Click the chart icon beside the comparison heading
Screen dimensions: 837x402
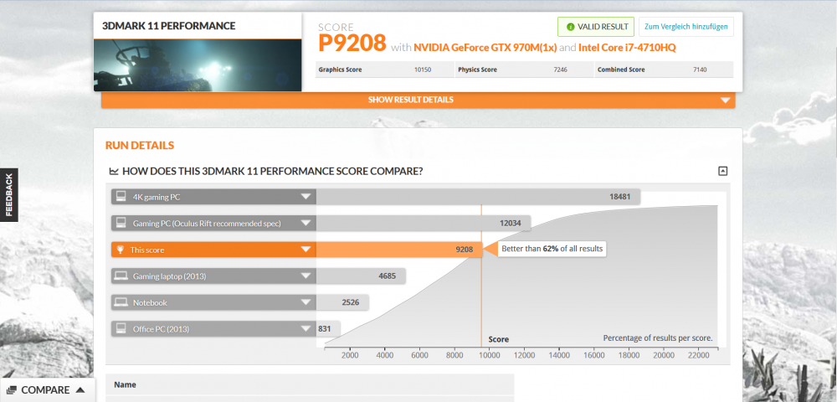point(114,172)
